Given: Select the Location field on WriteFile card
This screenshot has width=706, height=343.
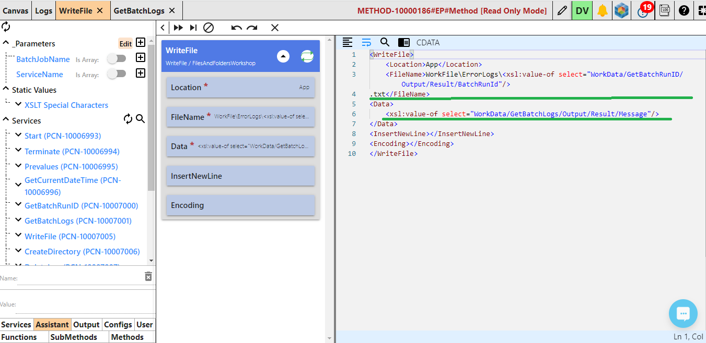Looking at the screenshot, I should pyautogui.click(x=240, y=87).
